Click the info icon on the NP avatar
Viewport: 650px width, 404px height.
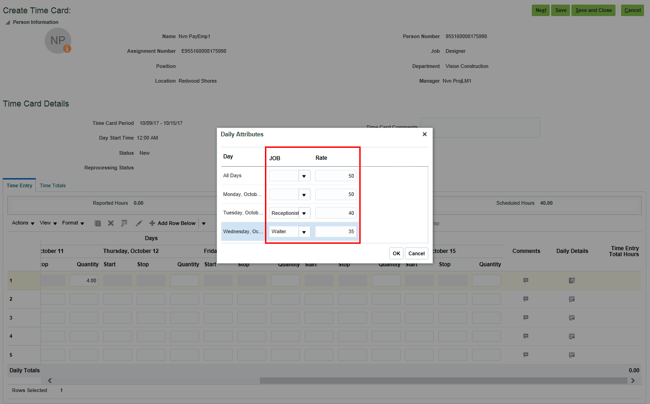coord(67,48)
